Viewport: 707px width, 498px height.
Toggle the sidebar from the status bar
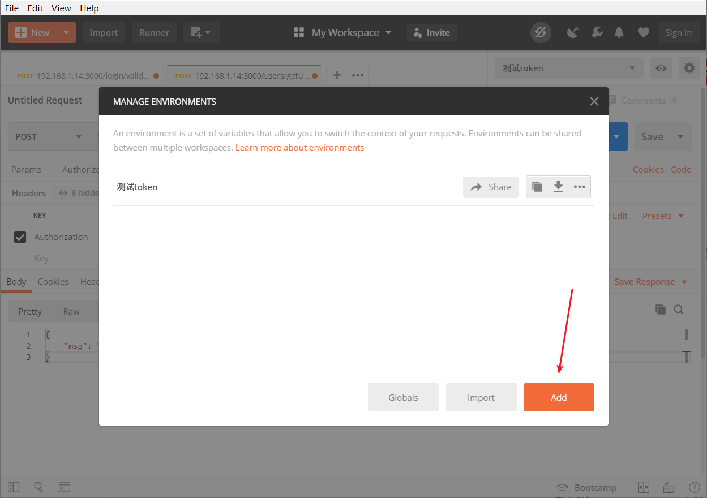point(13,487)
